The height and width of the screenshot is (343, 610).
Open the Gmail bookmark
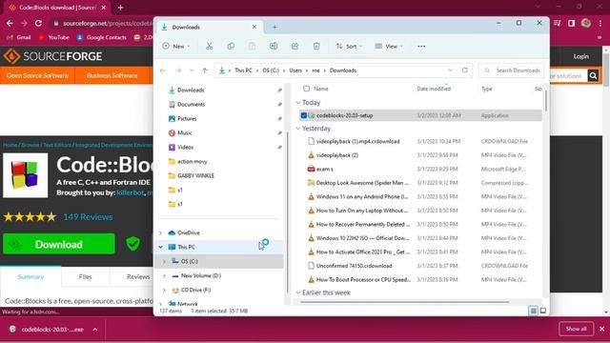(x=18, y=37)
